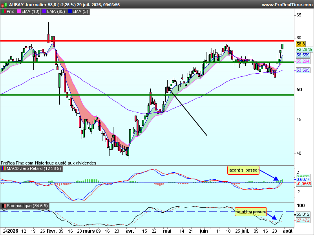Click the 2026 year axis label
Screen dimensions: 314x235
coord(13,231)
